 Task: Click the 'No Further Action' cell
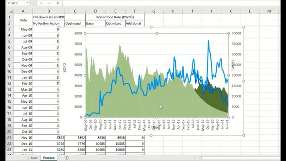pos(49,23)
